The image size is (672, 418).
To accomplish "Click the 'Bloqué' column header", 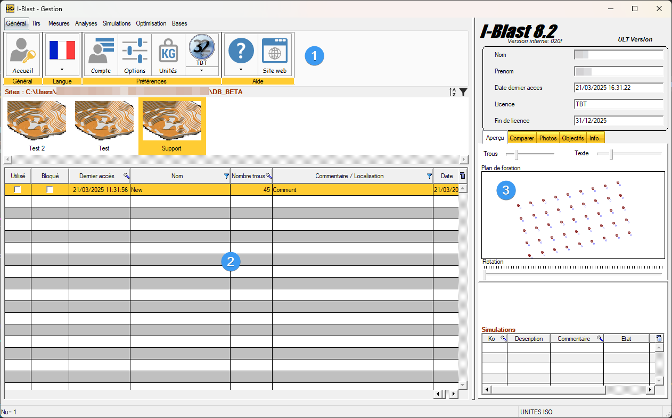I will coord(50,176).
